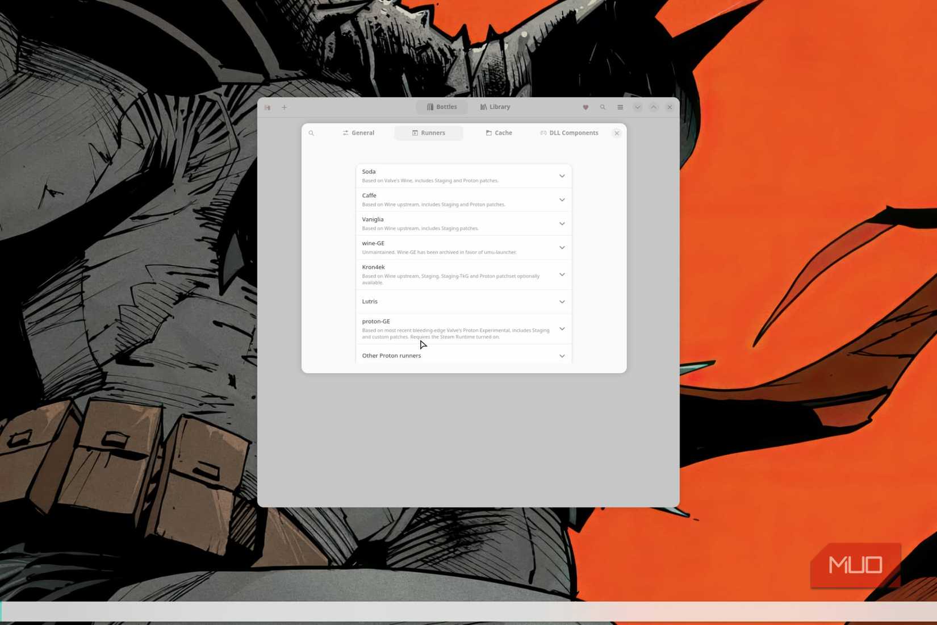937x625 pixels.
Task: Expand the Lutris runner chevron
Action: click(562, 302)
